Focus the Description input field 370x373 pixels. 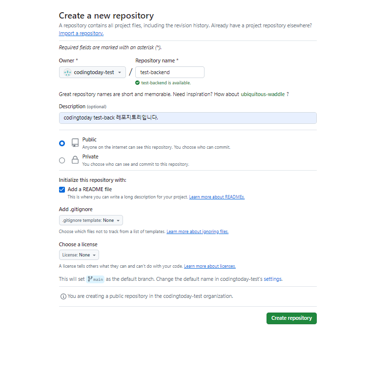(187, 118)
